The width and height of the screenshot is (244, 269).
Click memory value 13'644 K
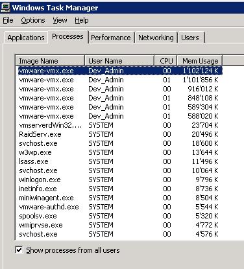coord(205,152)
